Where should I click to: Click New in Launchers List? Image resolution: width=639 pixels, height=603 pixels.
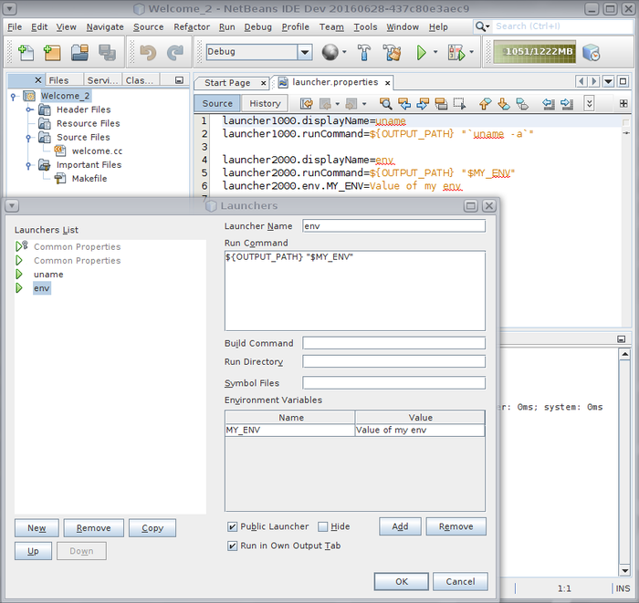point(37,528)
